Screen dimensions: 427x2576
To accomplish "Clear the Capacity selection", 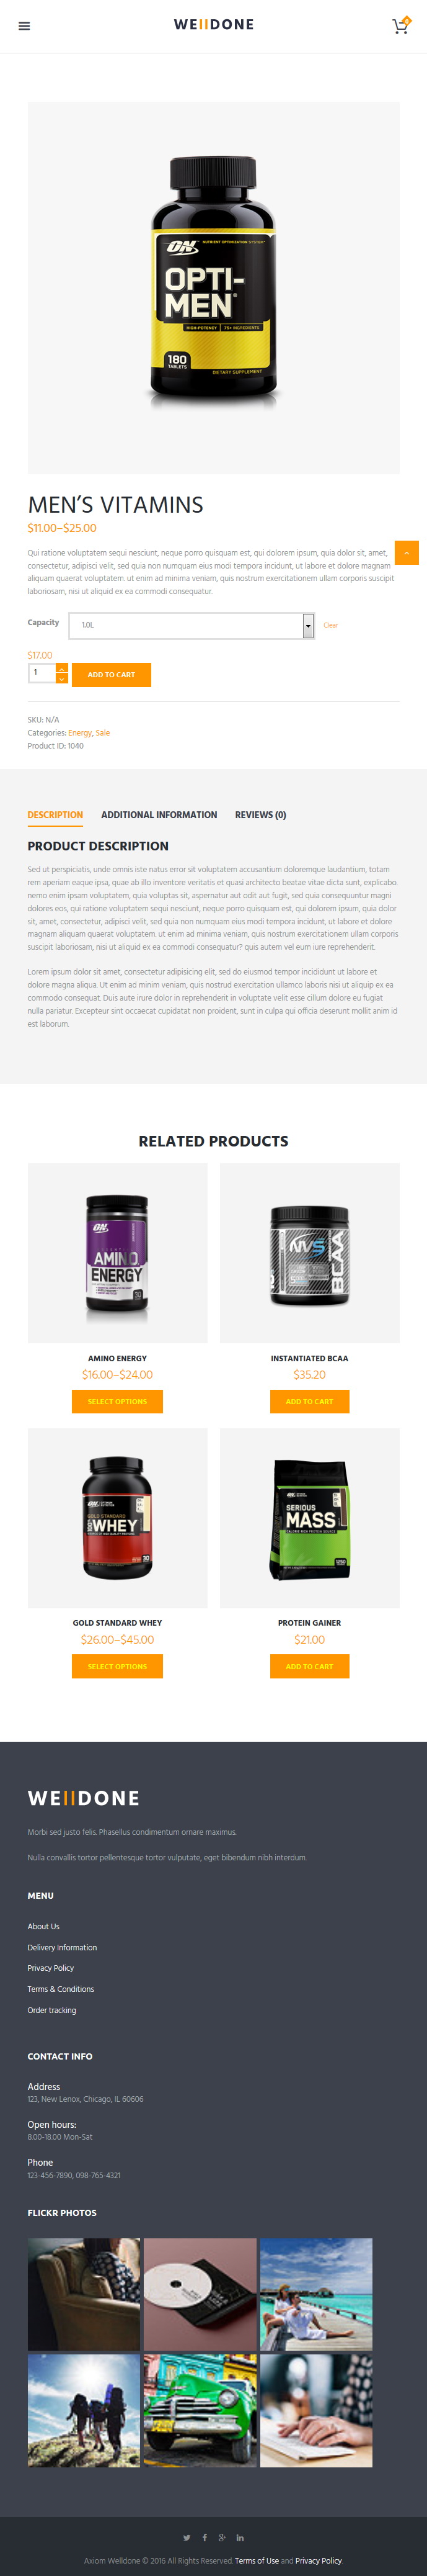I will (x=330, y=626).
